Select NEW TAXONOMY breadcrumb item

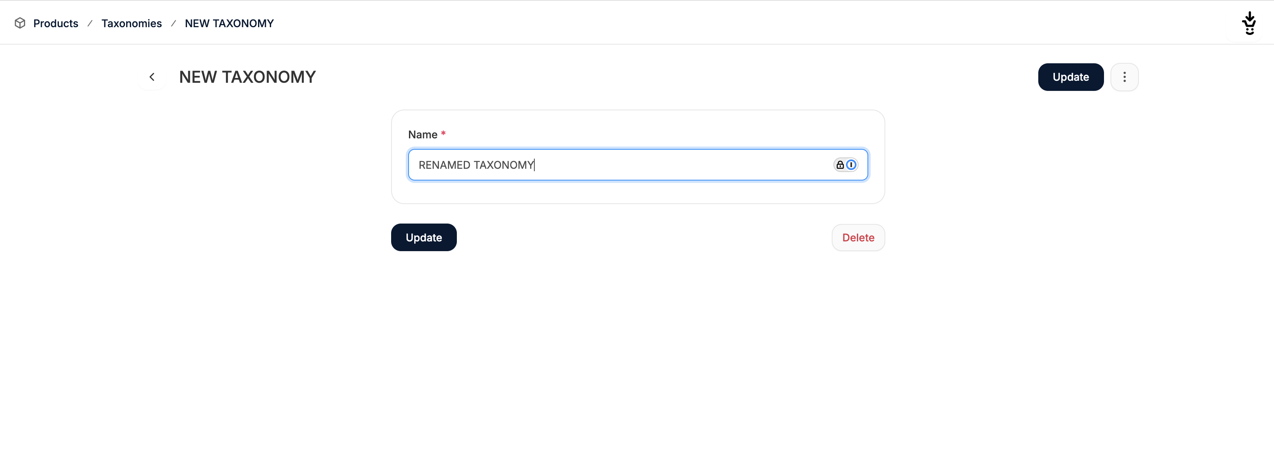click(x=229, y=23)
